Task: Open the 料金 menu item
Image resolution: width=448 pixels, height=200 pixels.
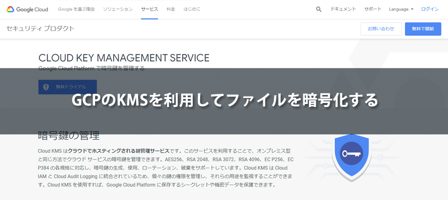Action: click(171, 9)
